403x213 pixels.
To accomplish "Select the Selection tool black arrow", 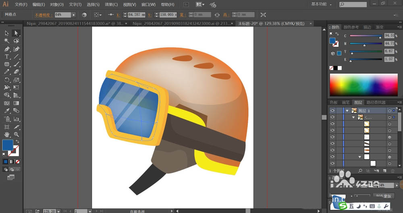I will click(x=7, y=33).
